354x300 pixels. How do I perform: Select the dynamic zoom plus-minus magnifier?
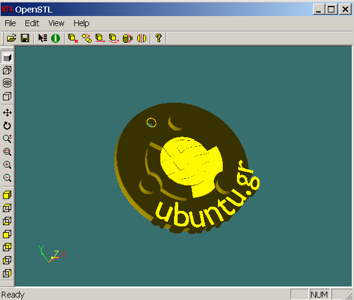pos(7,138)
